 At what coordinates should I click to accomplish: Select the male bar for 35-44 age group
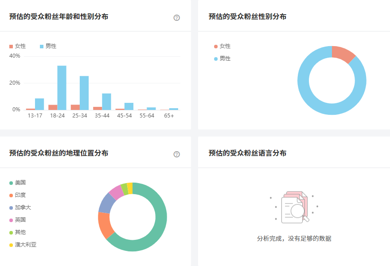coord(106,102)
